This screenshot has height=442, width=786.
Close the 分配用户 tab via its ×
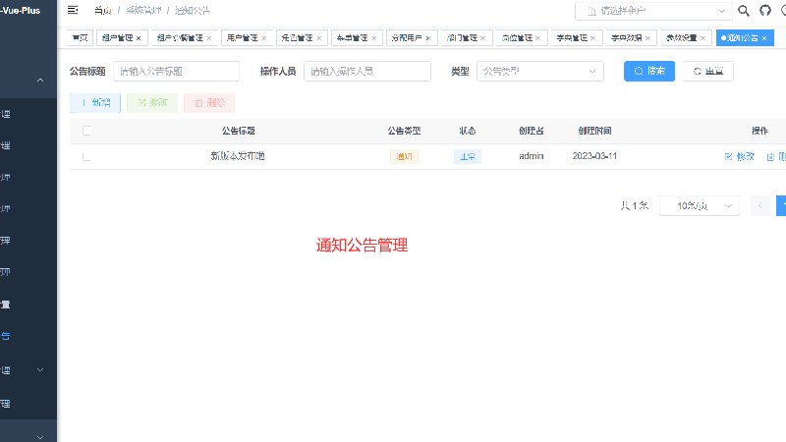pyautogui.click(x=428, y=38)
